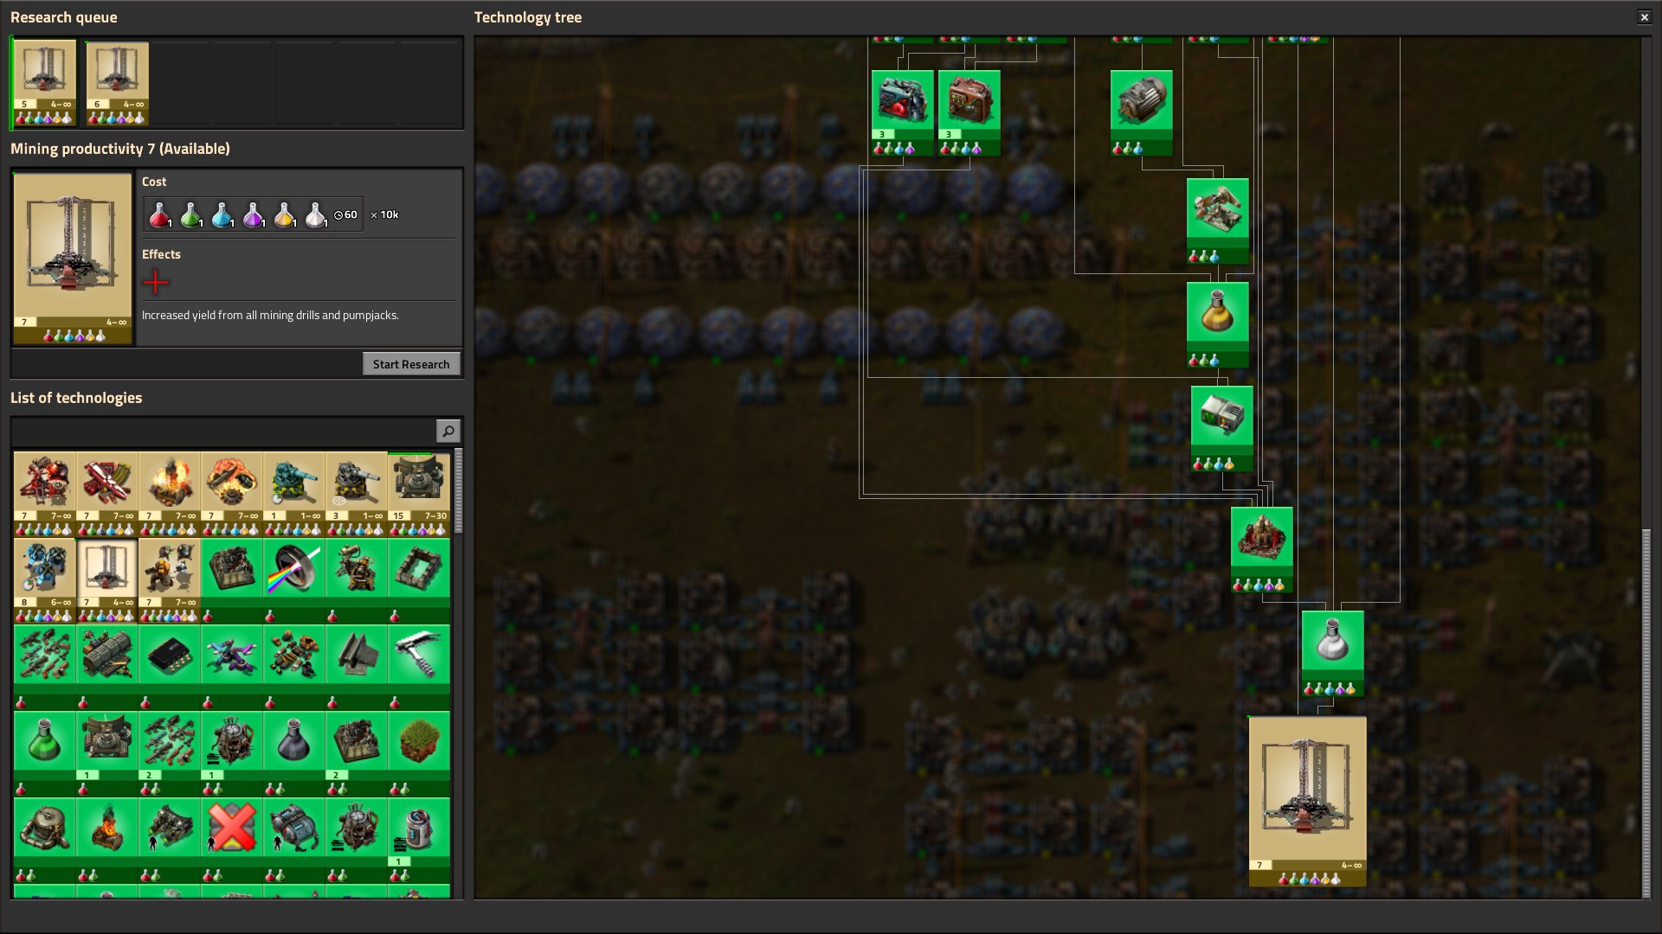Click the 'Increased yield from all mining drills' description
The image size is (1662, 934).
pyautogui.click(x=270, y=316)
